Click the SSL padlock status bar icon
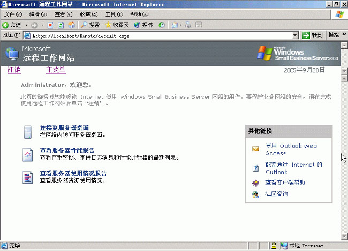The width and height of the screenshot is (348, 251). pos(274,246)
